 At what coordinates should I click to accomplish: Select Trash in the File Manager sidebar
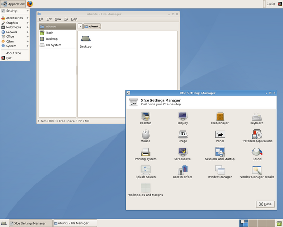pos(50,33)
